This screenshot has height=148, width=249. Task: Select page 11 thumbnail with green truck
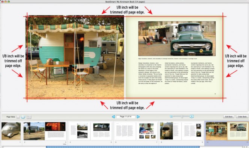coord(238,131)
